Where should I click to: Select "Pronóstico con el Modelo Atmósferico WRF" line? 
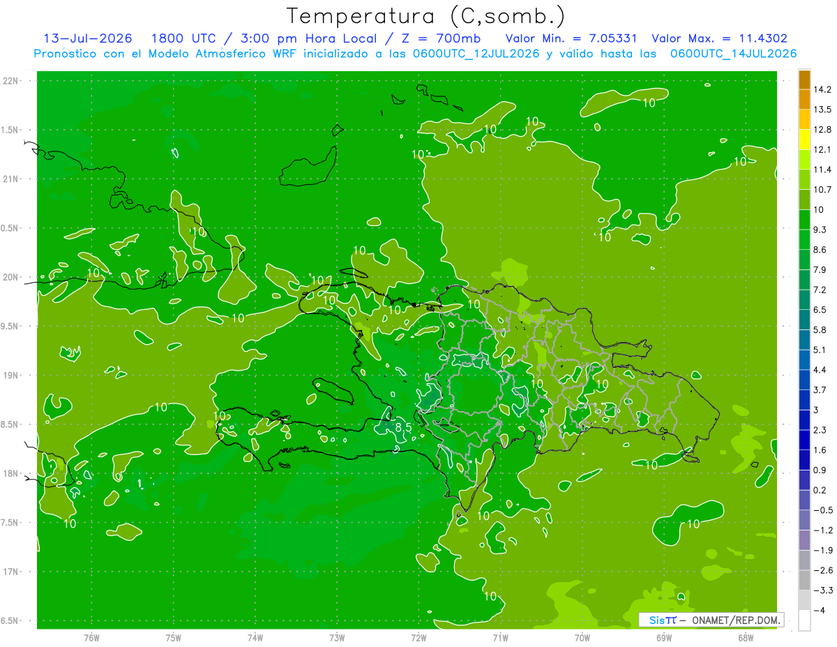[415, 54]
